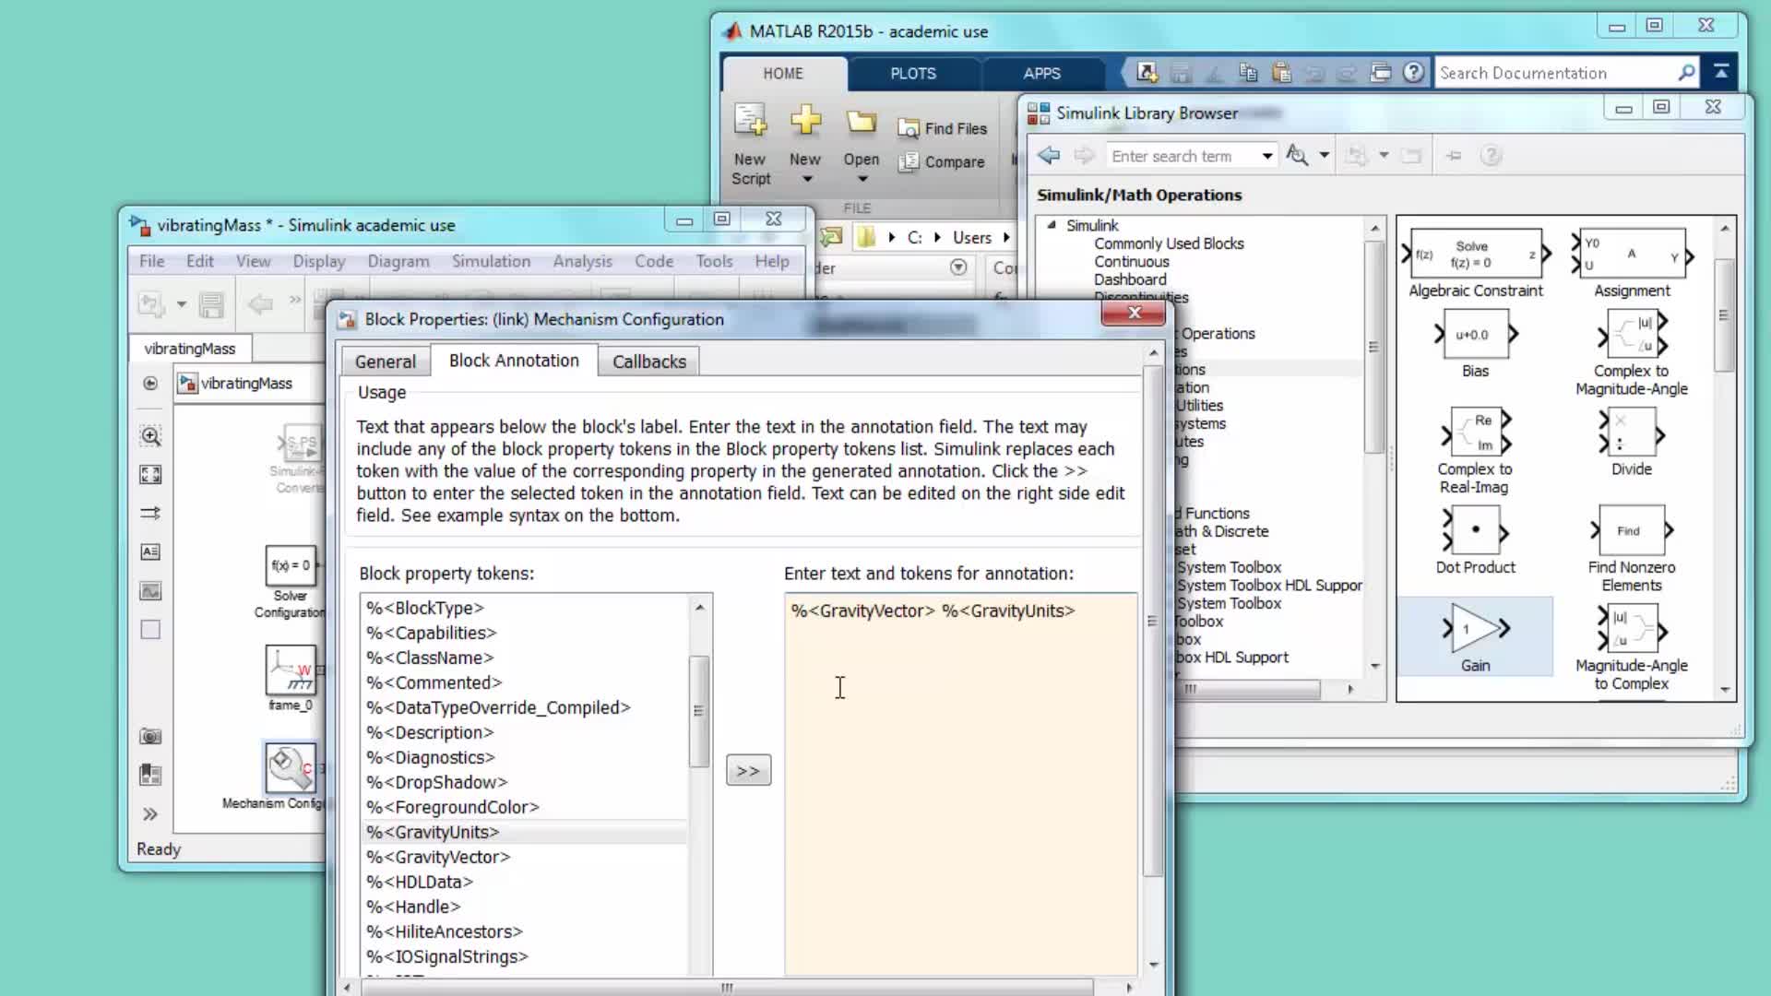Select the Gain block in library
Viewport: 1771px width, 996px height.
point(1475,637)
